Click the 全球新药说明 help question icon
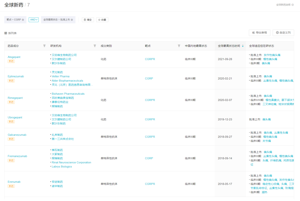Viewport: 300px width, 201px height. pos(292,5)
